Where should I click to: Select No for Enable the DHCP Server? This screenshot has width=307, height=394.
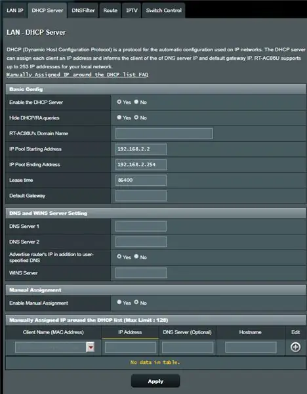(x=136, y=102)
